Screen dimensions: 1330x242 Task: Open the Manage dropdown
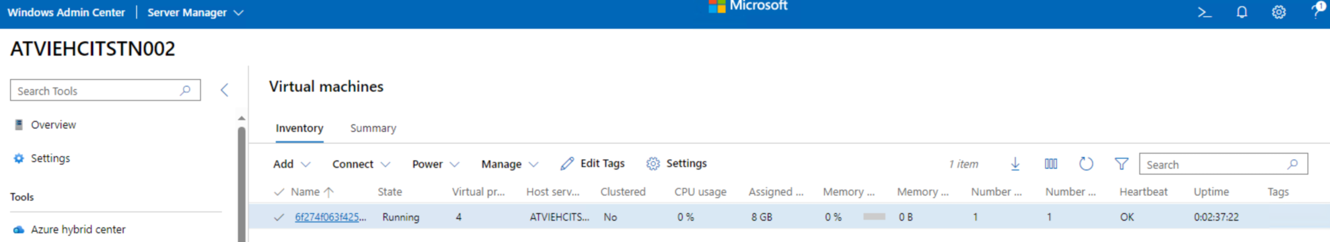509,164
